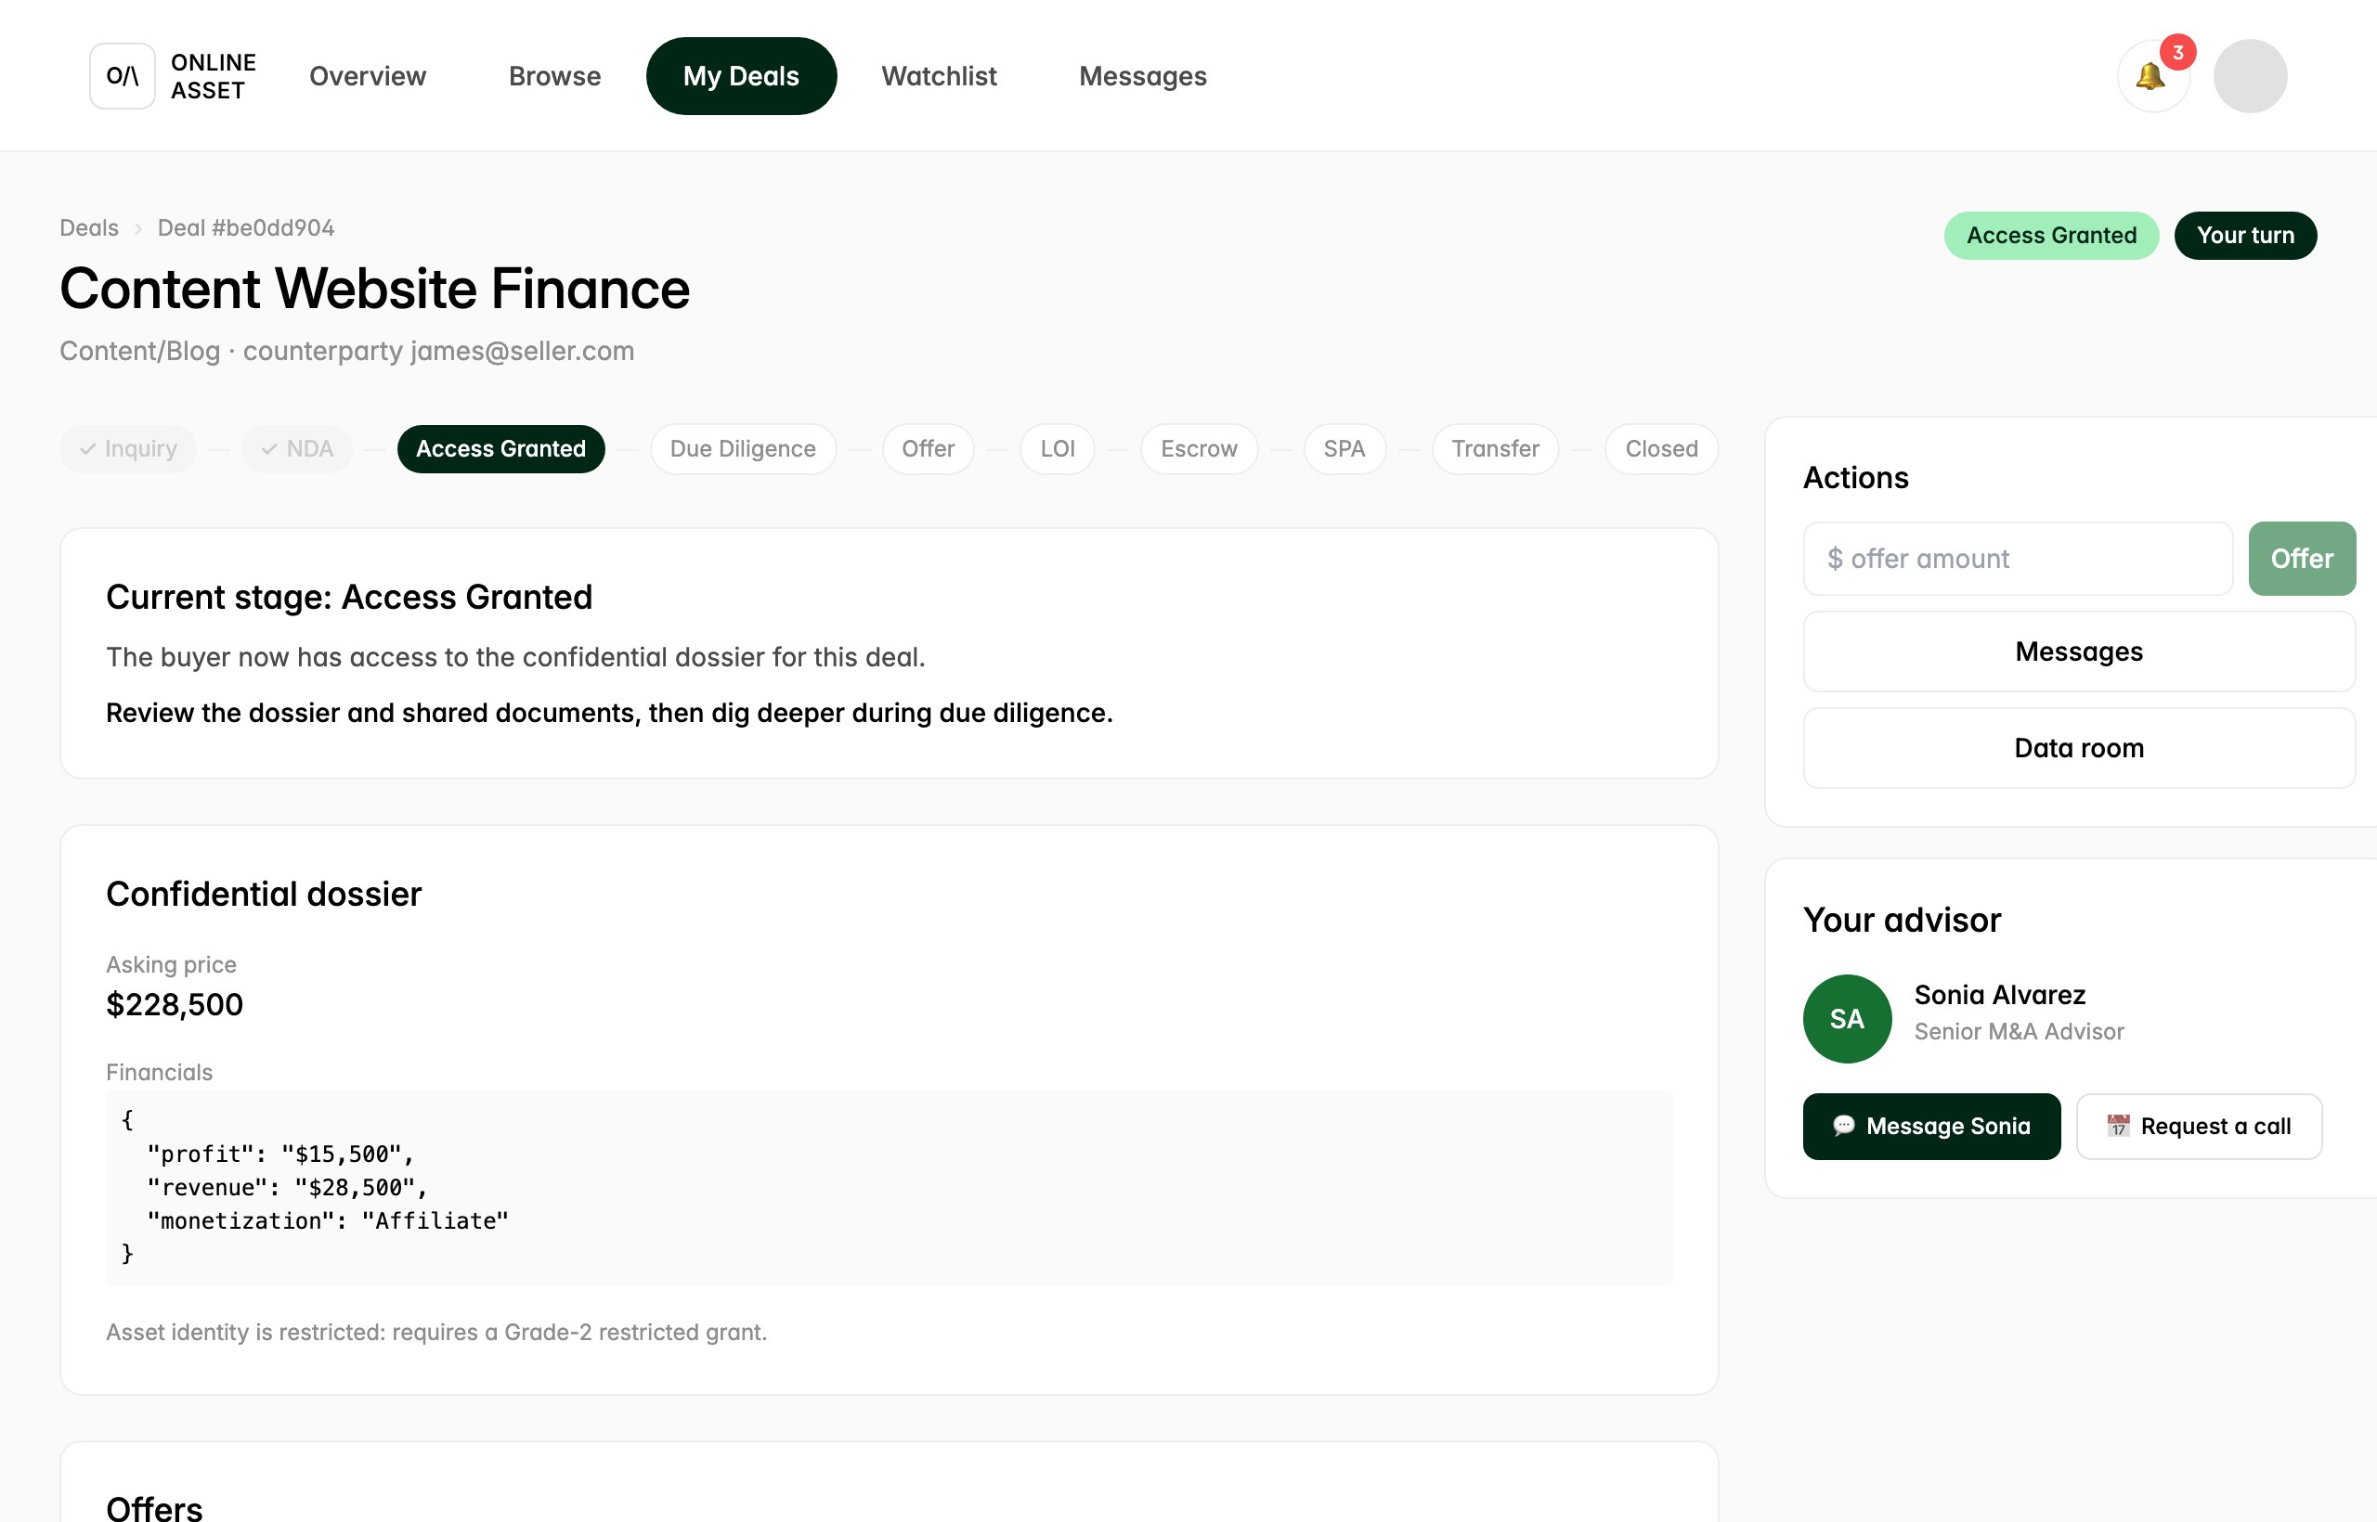This screenshot has width=2377, height=1522.
Task: Click the speech bubble icon in Message Sonia
Action: tap(1843, 1126)
